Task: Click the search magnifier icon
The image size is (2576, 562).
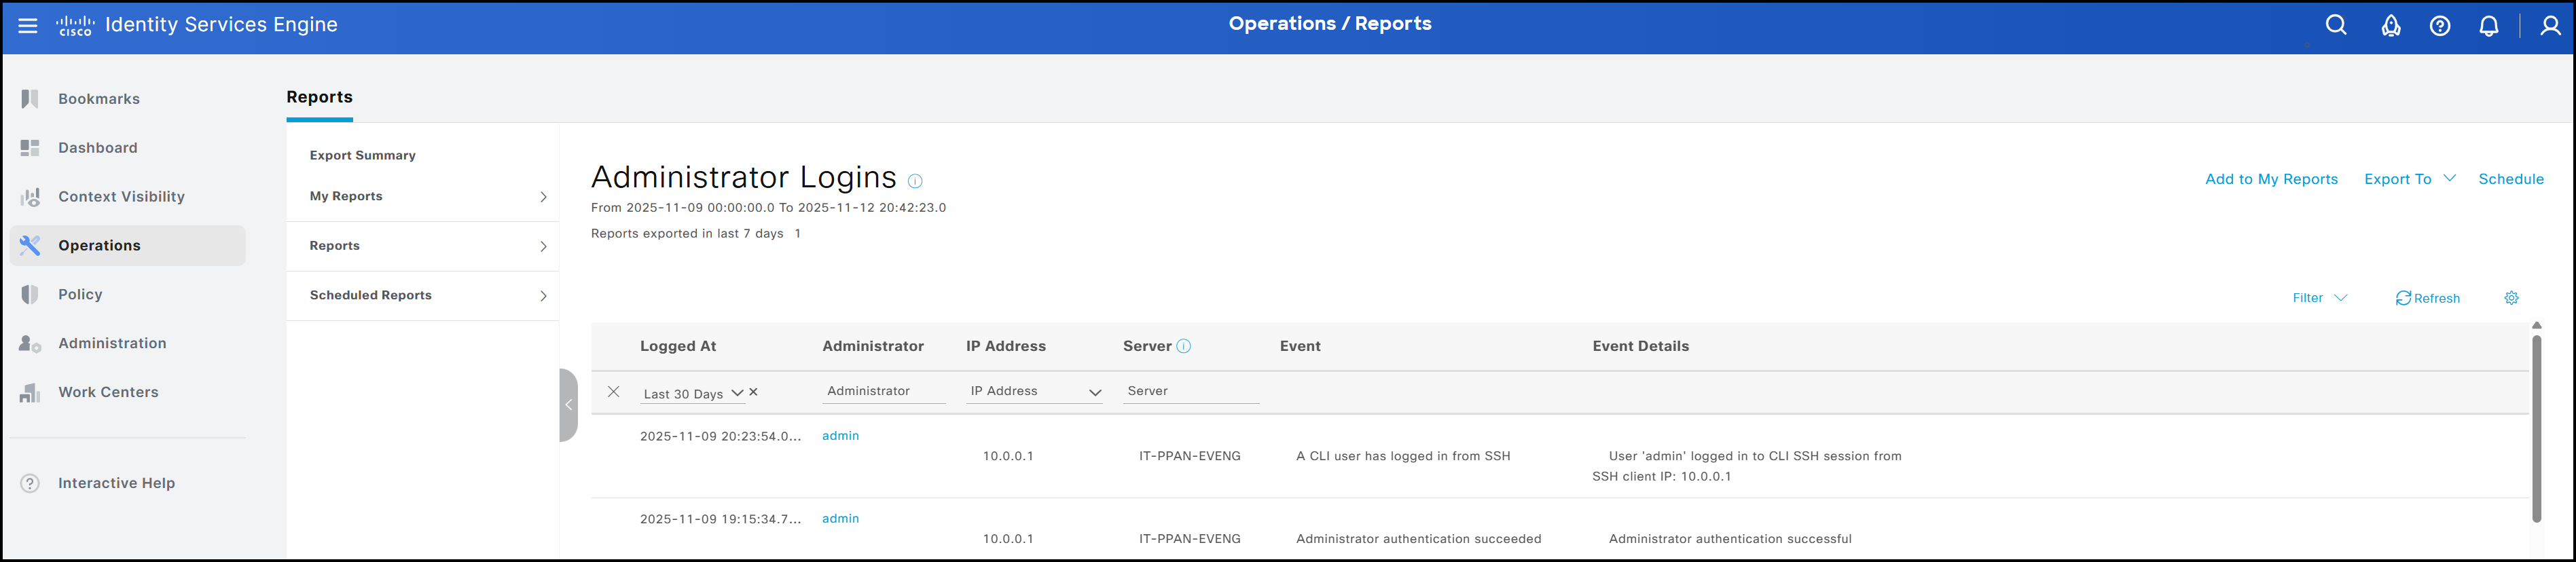Action: 2336,26
